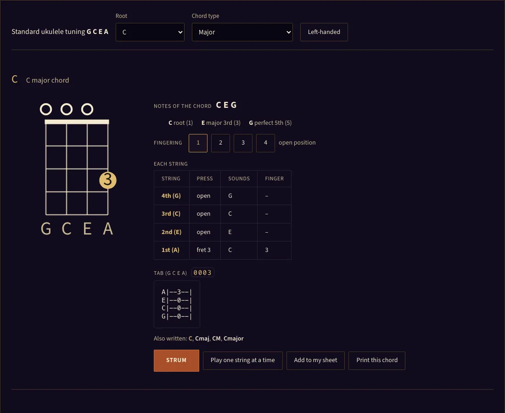Click Add to my sheet
This screenshot has height=413, width=505.
316,361
